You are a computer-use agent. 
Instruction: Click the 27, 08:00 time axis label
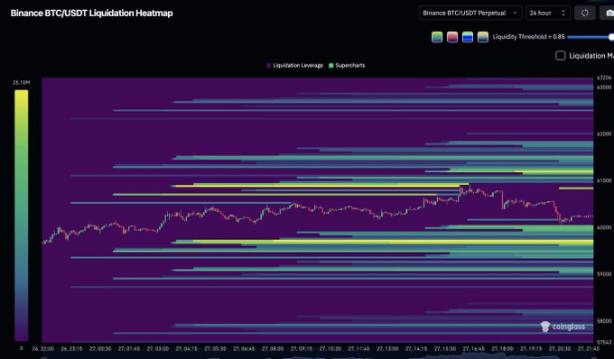click(x=273, y=348)
